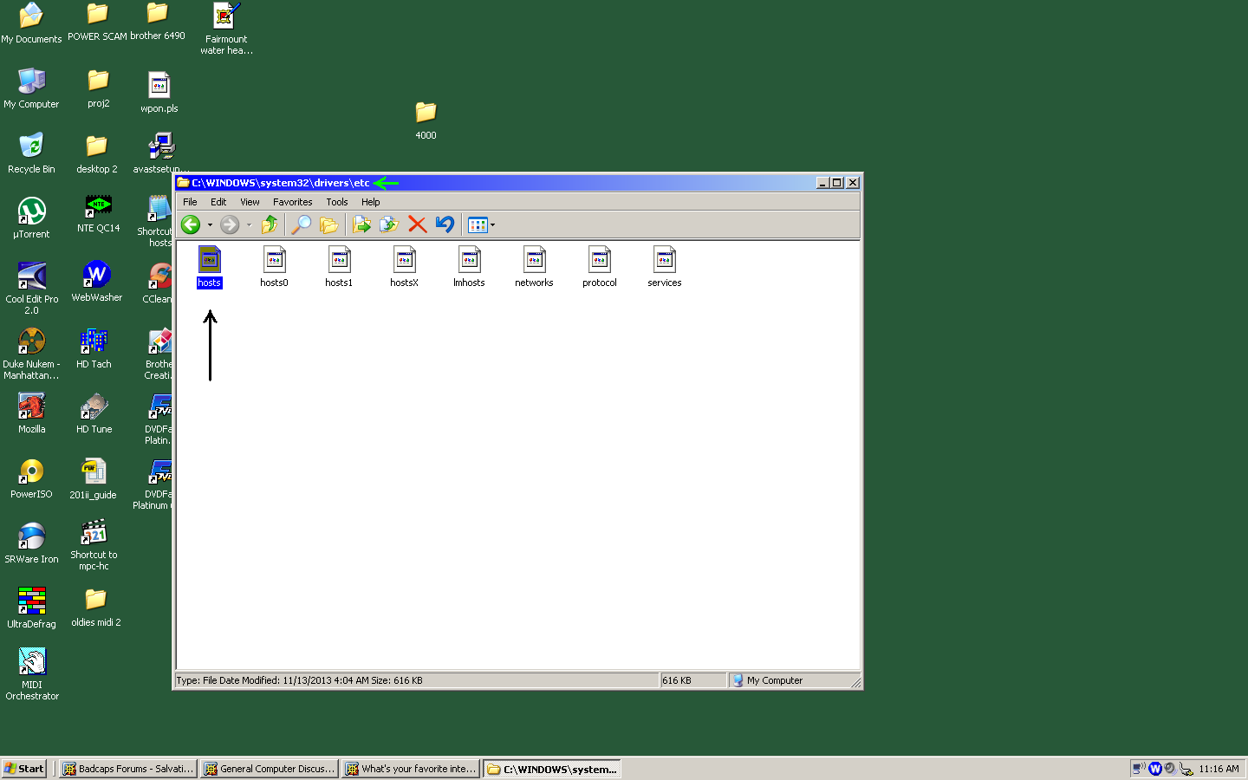The width and height of the screenshot is (1248, 780).
Task: Select the 4000 folder on desktop
Action: point(426,120)
